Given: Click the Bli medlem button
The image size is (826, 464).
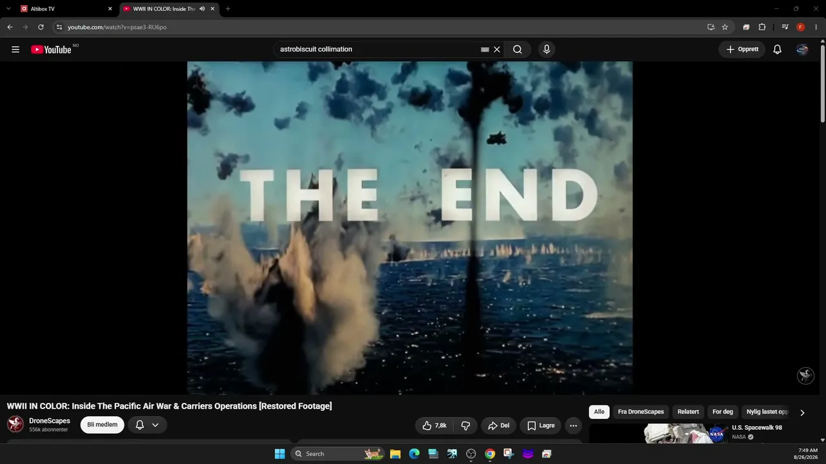Looking at the screenshot, I should 102,425.
